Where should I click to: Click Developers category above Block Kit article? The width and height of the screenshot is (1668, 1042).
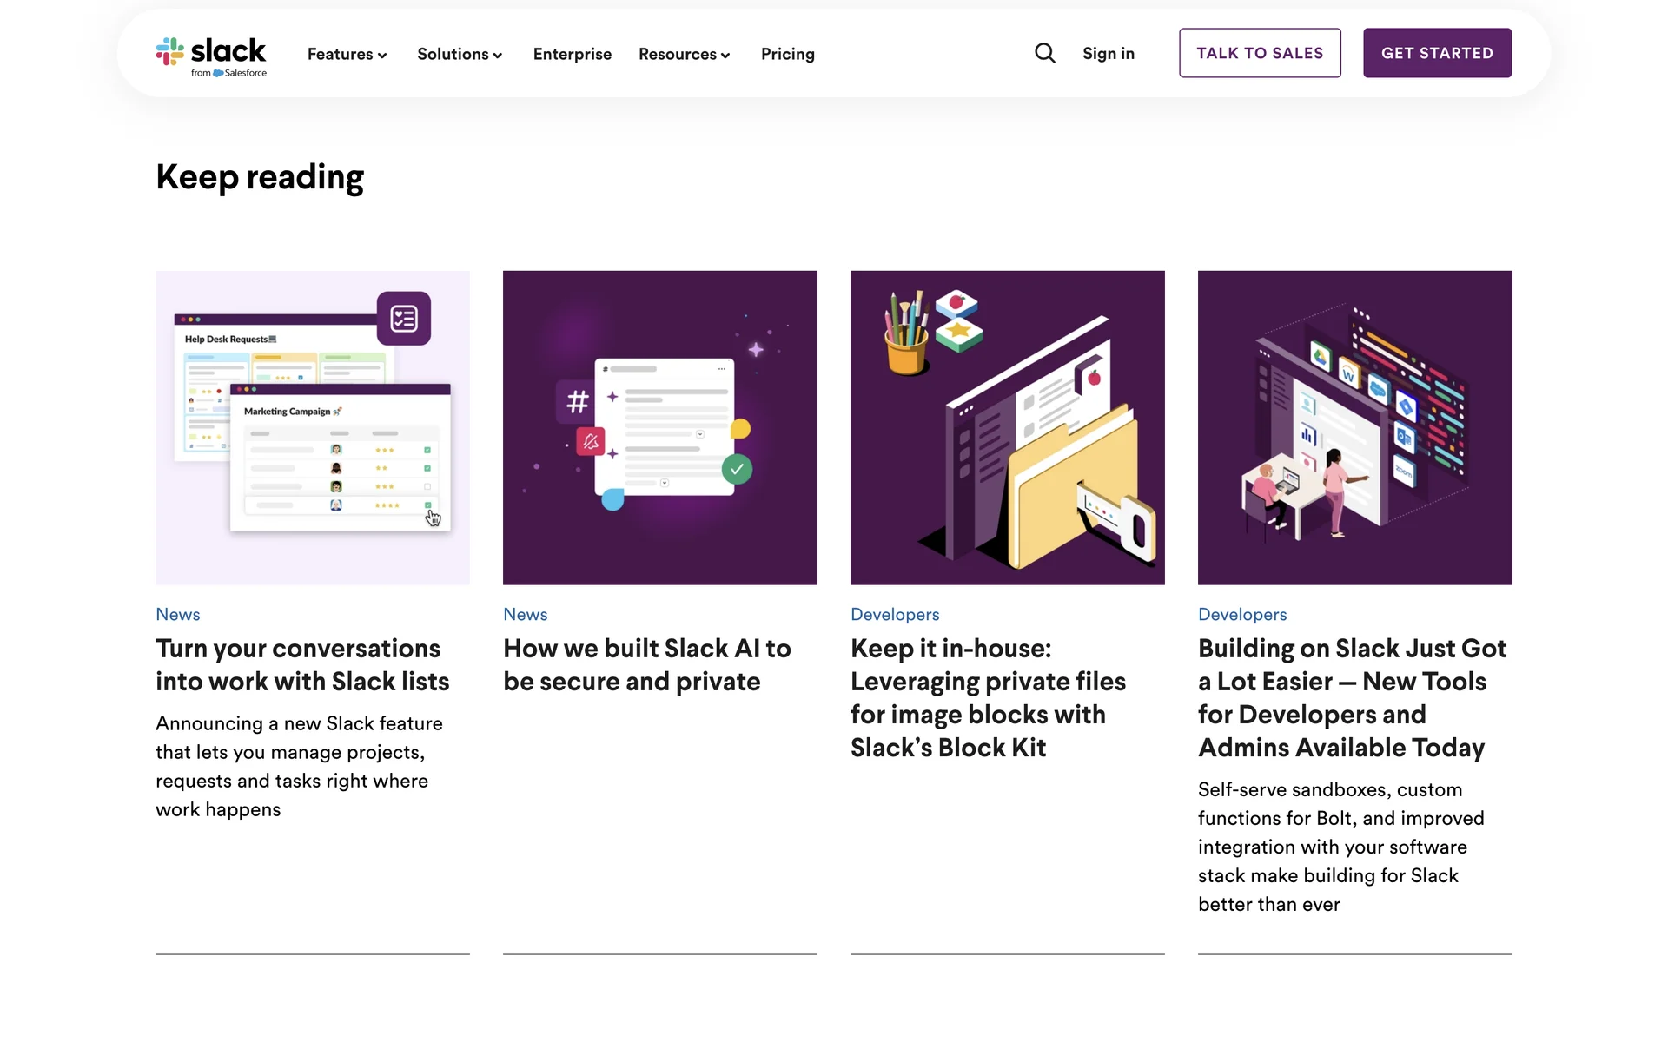click(895, 614)
